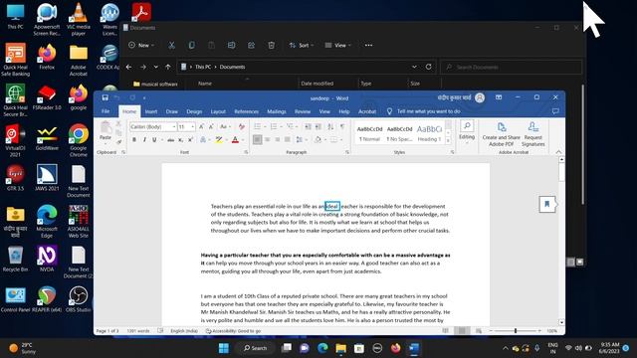
Task: Click the Microsoft Edge icon on the taskbar
Action: (322, 348)
